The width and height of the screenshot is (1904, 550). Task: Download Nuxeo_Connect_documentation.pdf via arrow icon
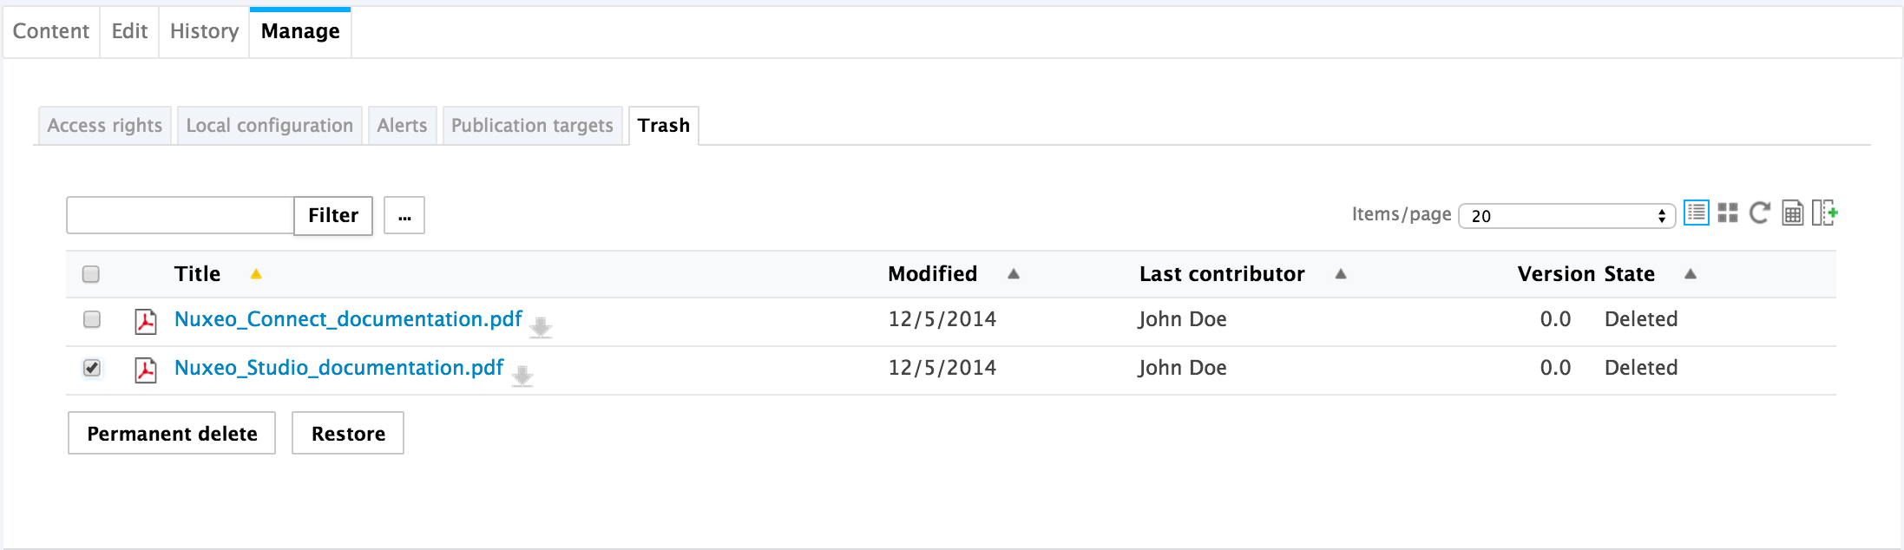coord(541,327)
